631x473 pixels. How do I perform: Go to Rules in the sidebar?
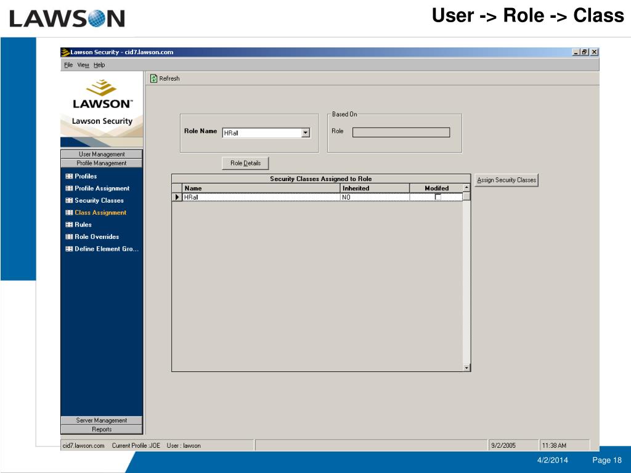(x=83, y=224)
